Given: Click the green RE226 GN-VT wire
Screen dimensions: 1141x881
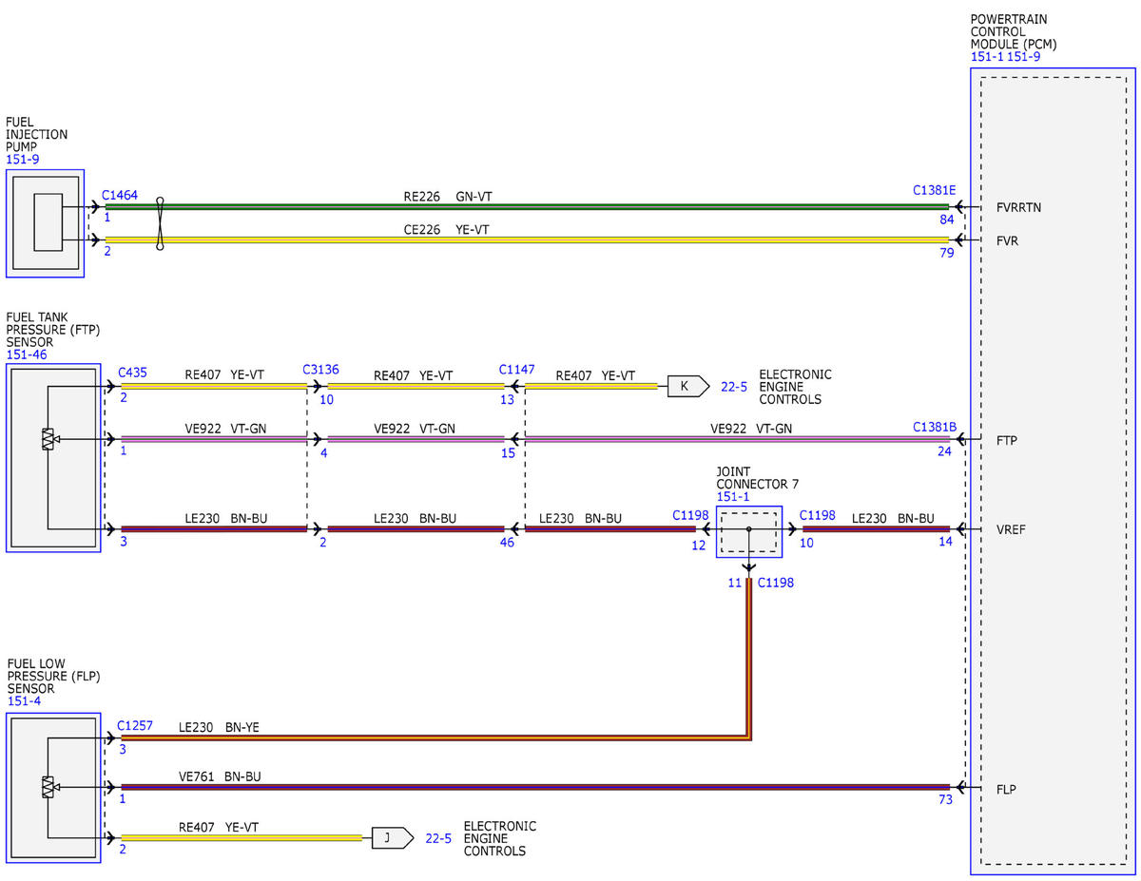Looking at the screenshot, I should click(x=527, y=205).
